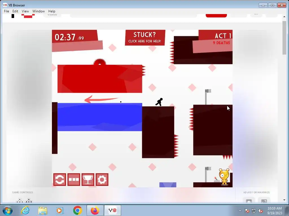Click the vertical page scrollbar thumb

click(x=284, y=38)
